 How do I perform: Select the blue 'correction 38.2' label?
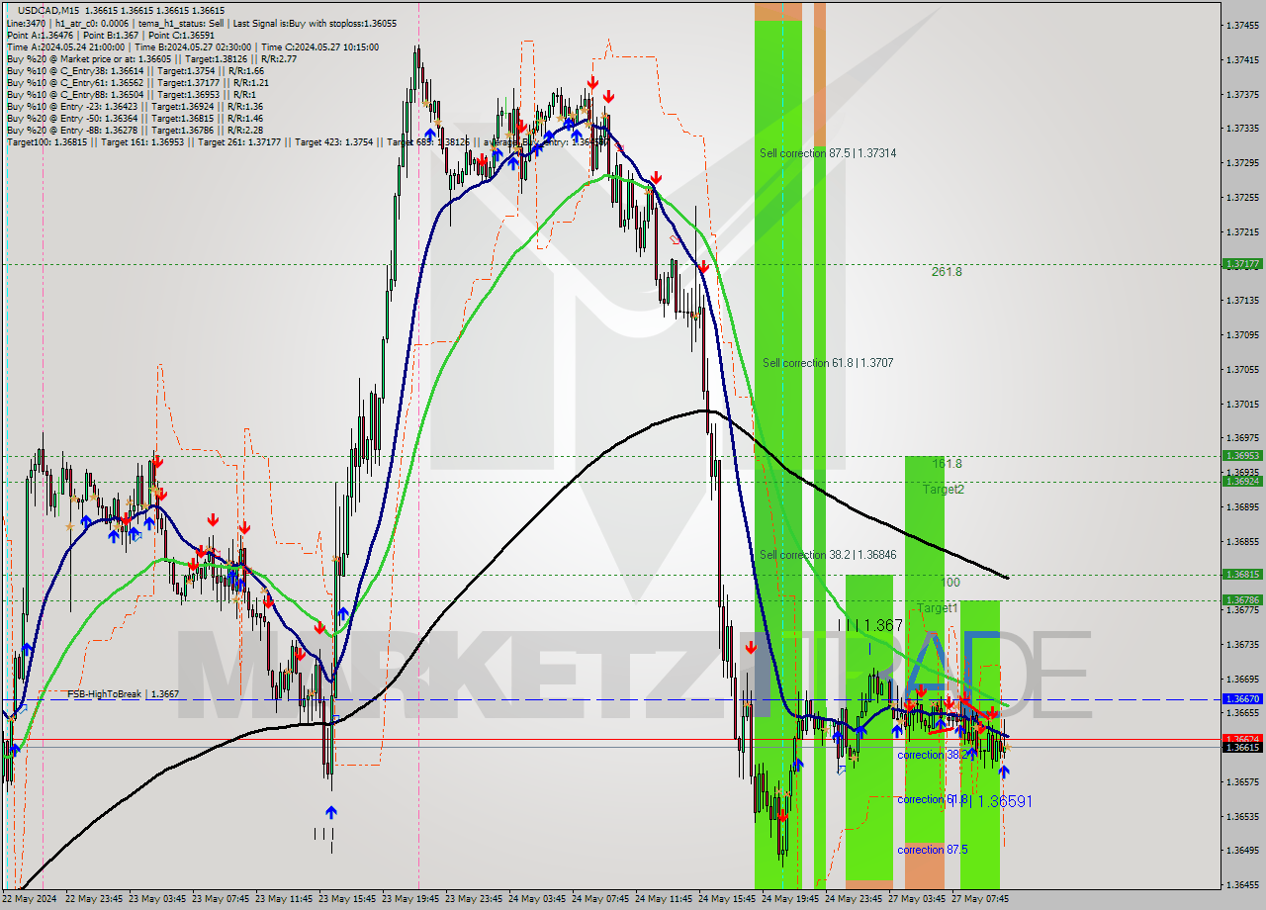click(x=931, y=755)
